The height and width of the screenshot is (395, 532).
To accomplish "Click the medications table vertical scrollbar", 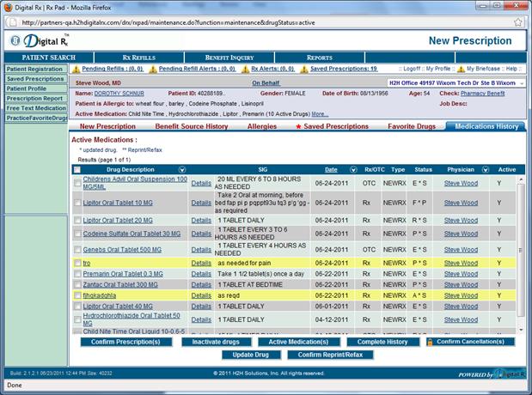I will 519,249.
